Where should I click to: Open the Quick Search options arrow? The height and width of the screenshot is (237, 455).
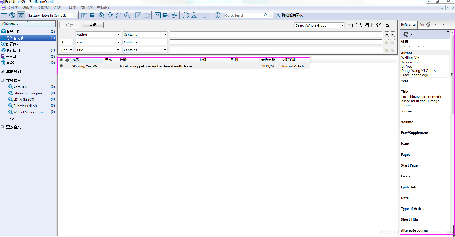click(271, 15)
